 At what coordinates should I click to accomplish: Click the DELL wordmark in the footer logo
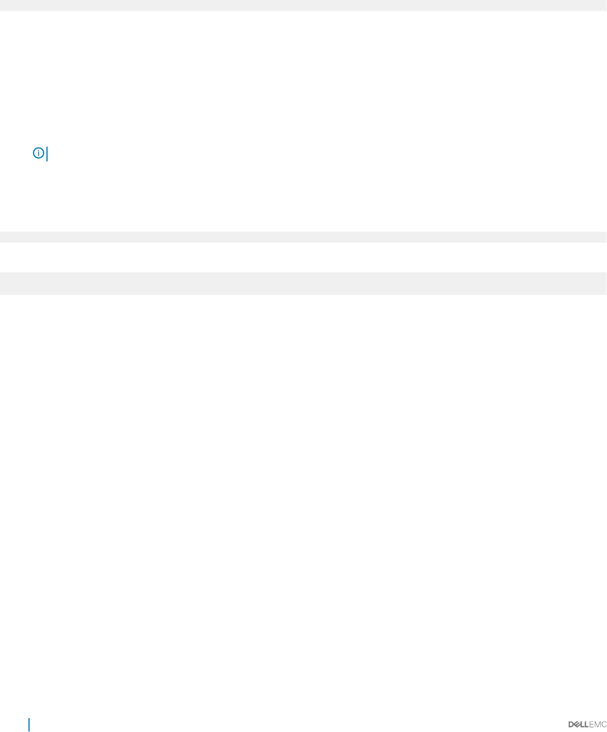578,724
